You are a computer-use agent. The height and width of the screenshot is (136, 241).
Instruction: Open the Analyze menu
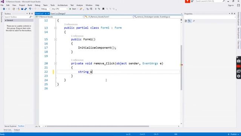(x=79, y=5)
